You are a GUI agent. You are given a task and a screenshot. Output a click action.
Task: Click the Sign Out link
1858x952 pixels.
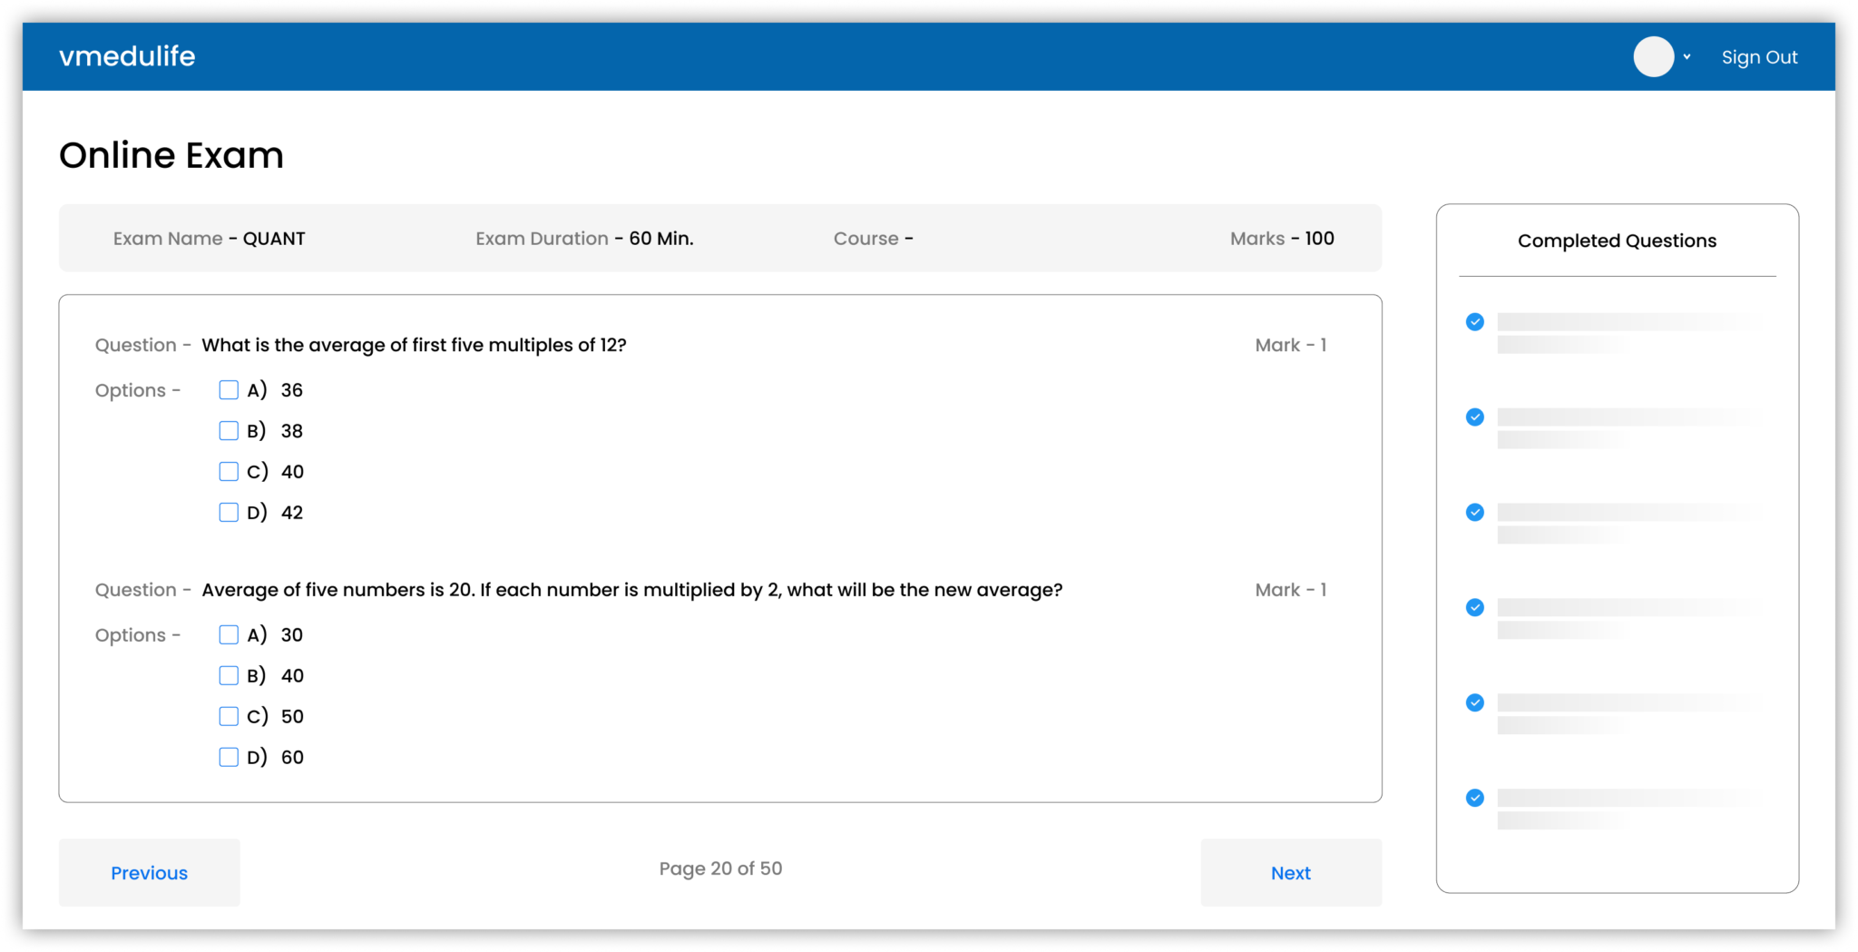coord(1759,57)
